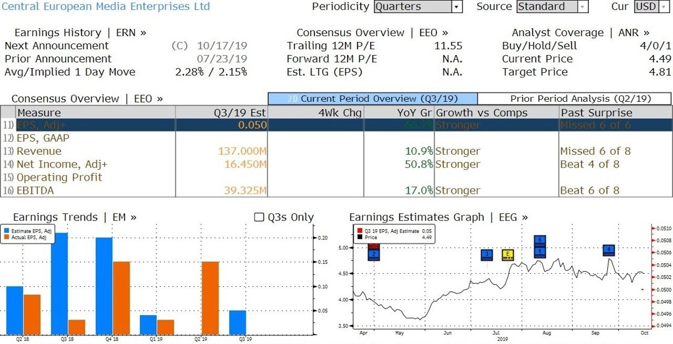Select the EPS, GAAP row
This screenshot has height=344, width=673.
coord(336,138)
